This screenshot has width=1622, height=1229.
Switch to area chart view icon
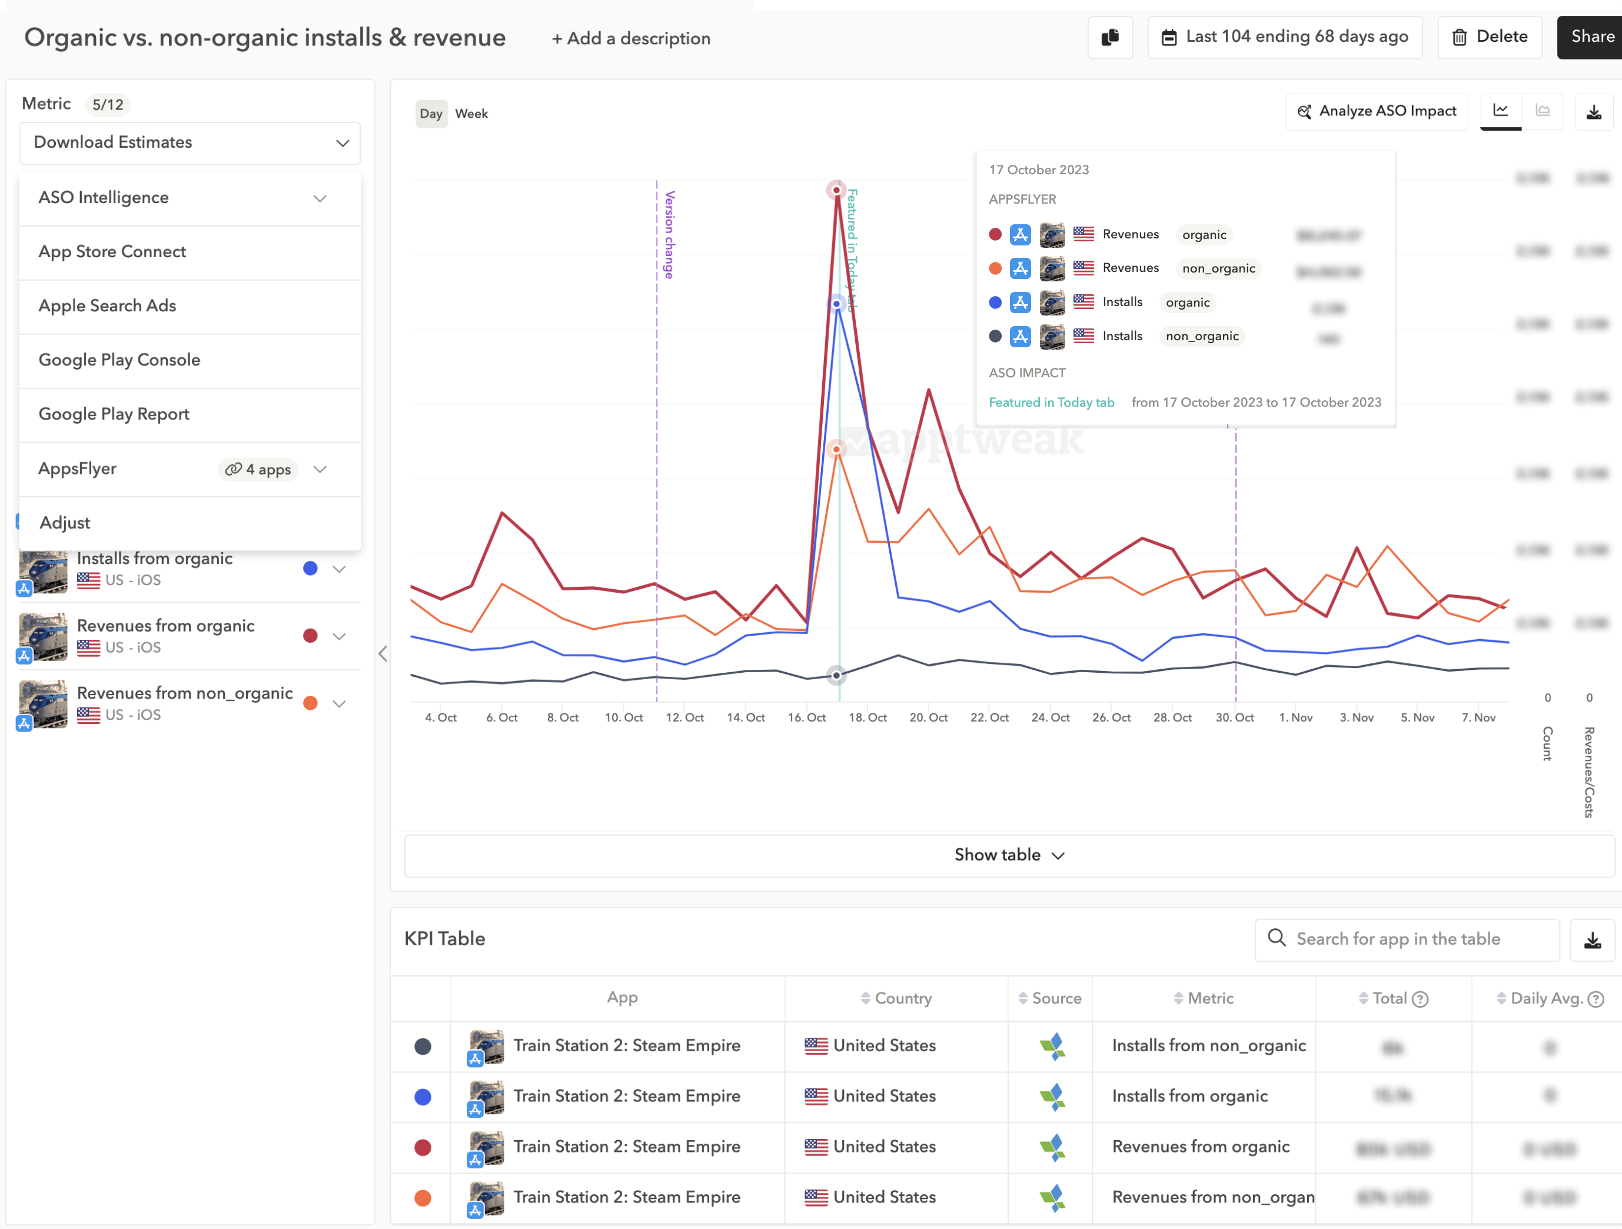[x=1543, y=111]
